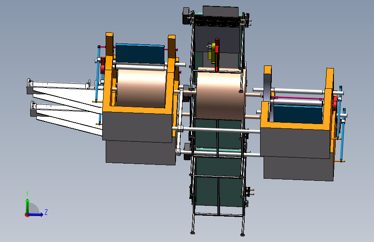Select the red vertical bracket beside the yellow gear
This screenshot has height=242, width=374.
(217, 55)
